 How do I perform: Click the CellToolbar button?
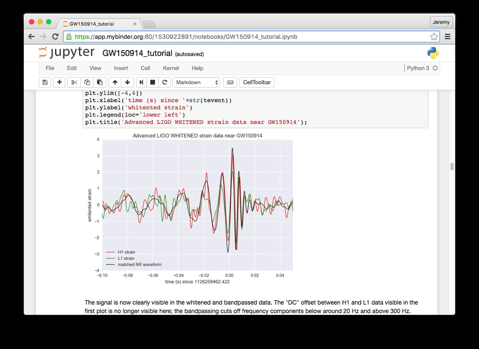click(257, 82)
